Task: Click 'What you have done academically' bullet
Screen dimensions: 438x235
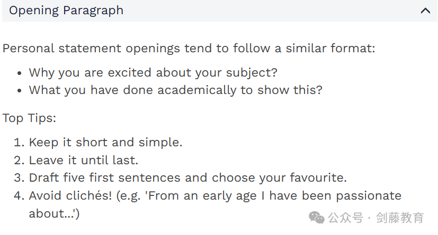Action: pos(175,90)
